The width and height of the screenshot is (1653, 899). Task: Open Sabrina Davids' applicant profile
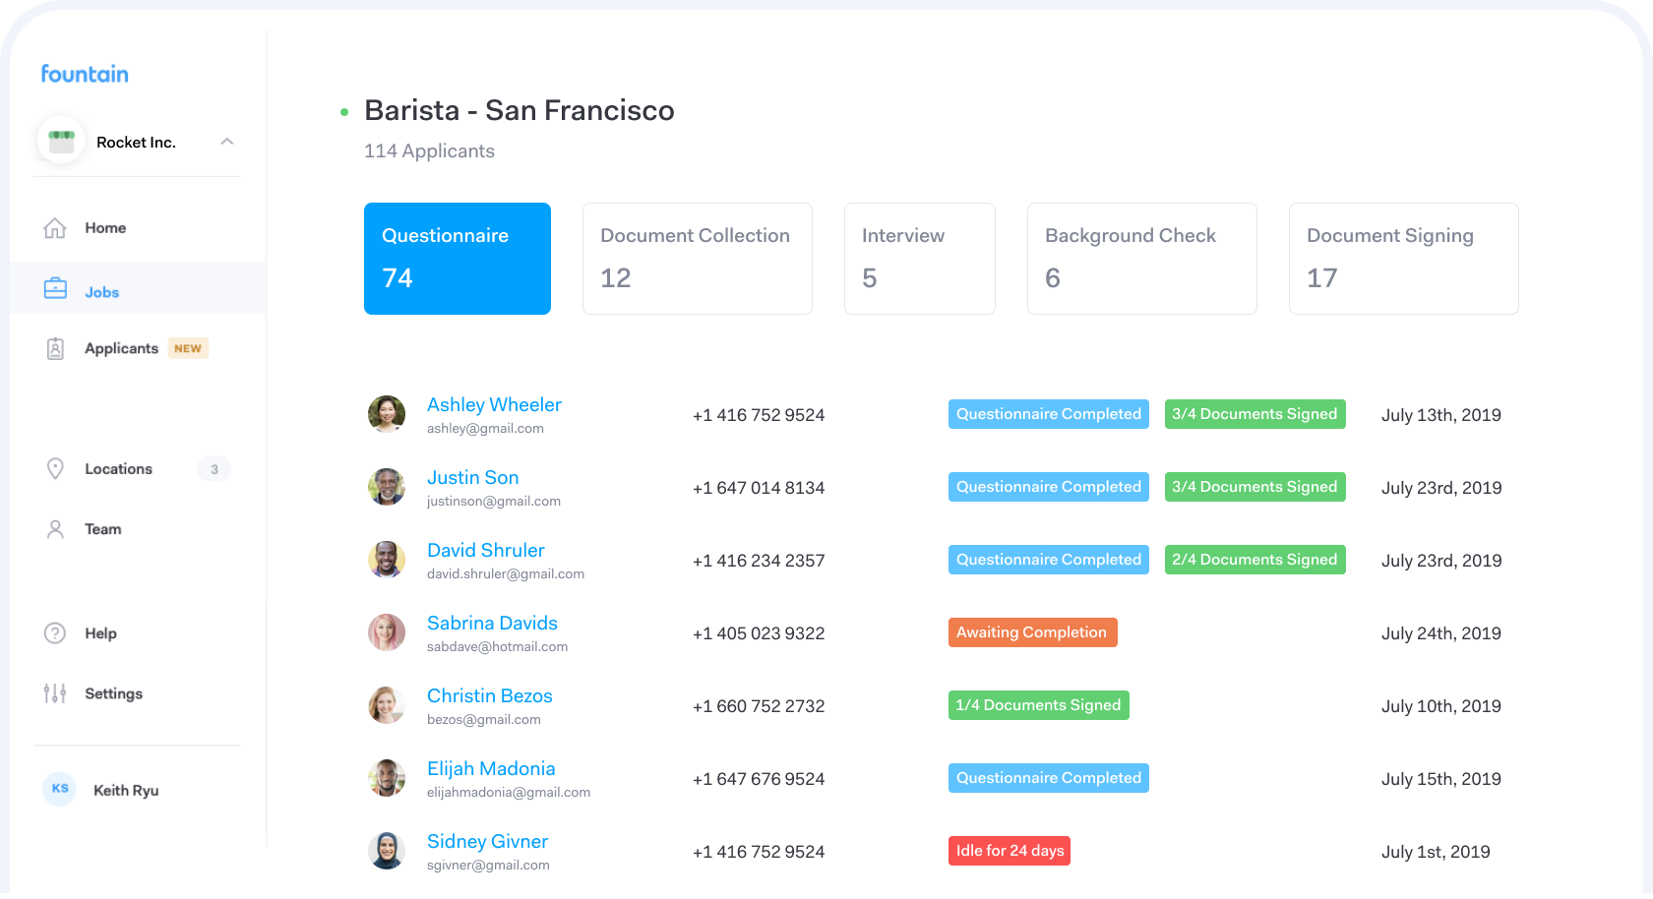coord(492,623)
